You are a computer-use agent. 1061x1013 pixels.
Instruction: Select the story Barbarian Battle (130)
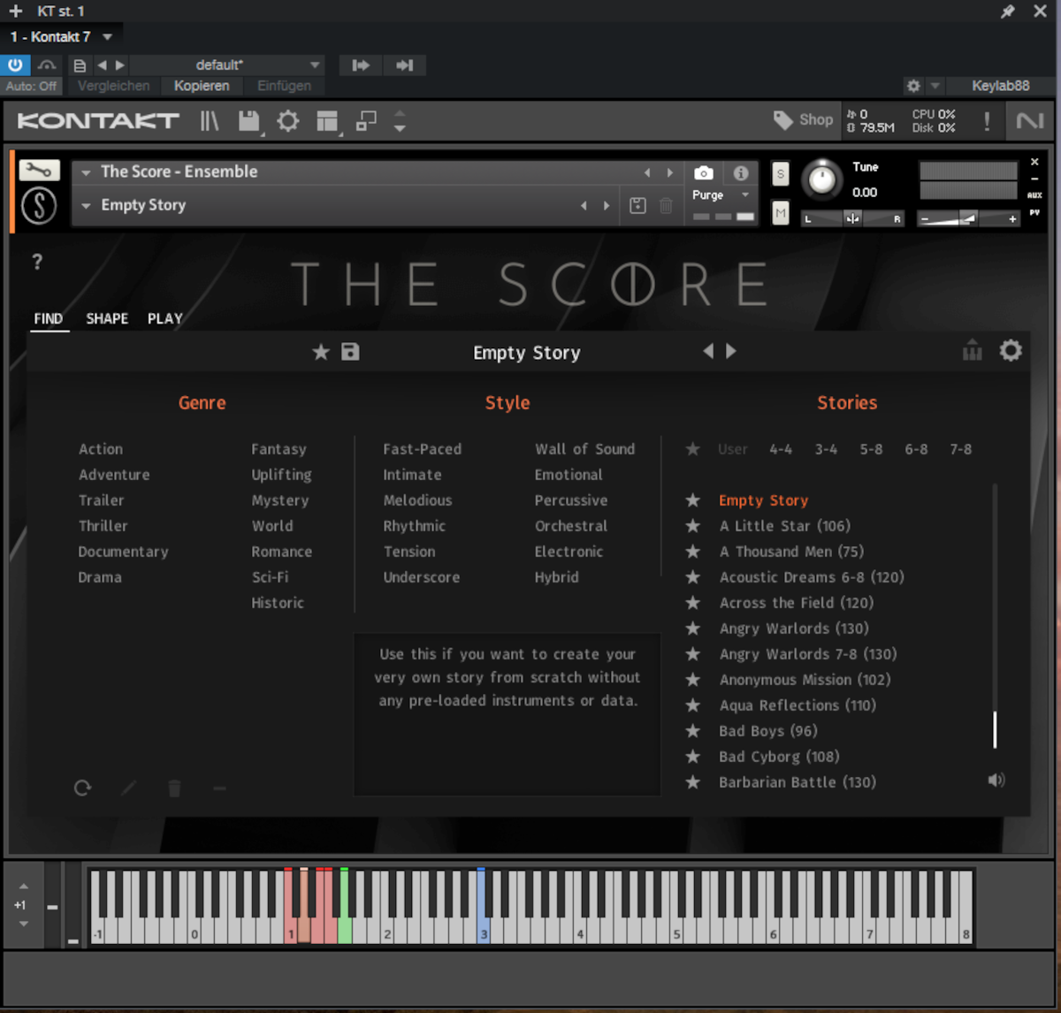798,782
